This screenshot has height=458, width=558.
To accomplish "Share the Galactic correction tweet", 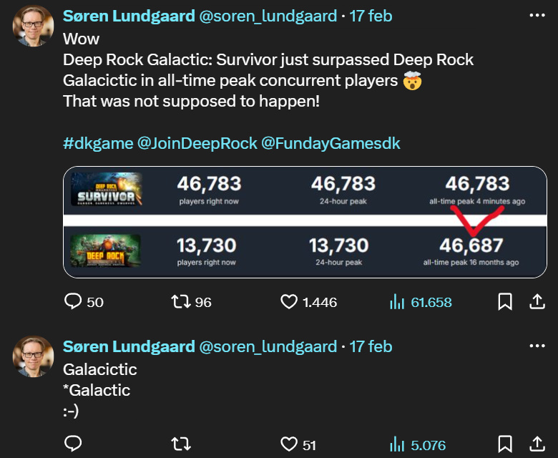I will click(537, 444).
